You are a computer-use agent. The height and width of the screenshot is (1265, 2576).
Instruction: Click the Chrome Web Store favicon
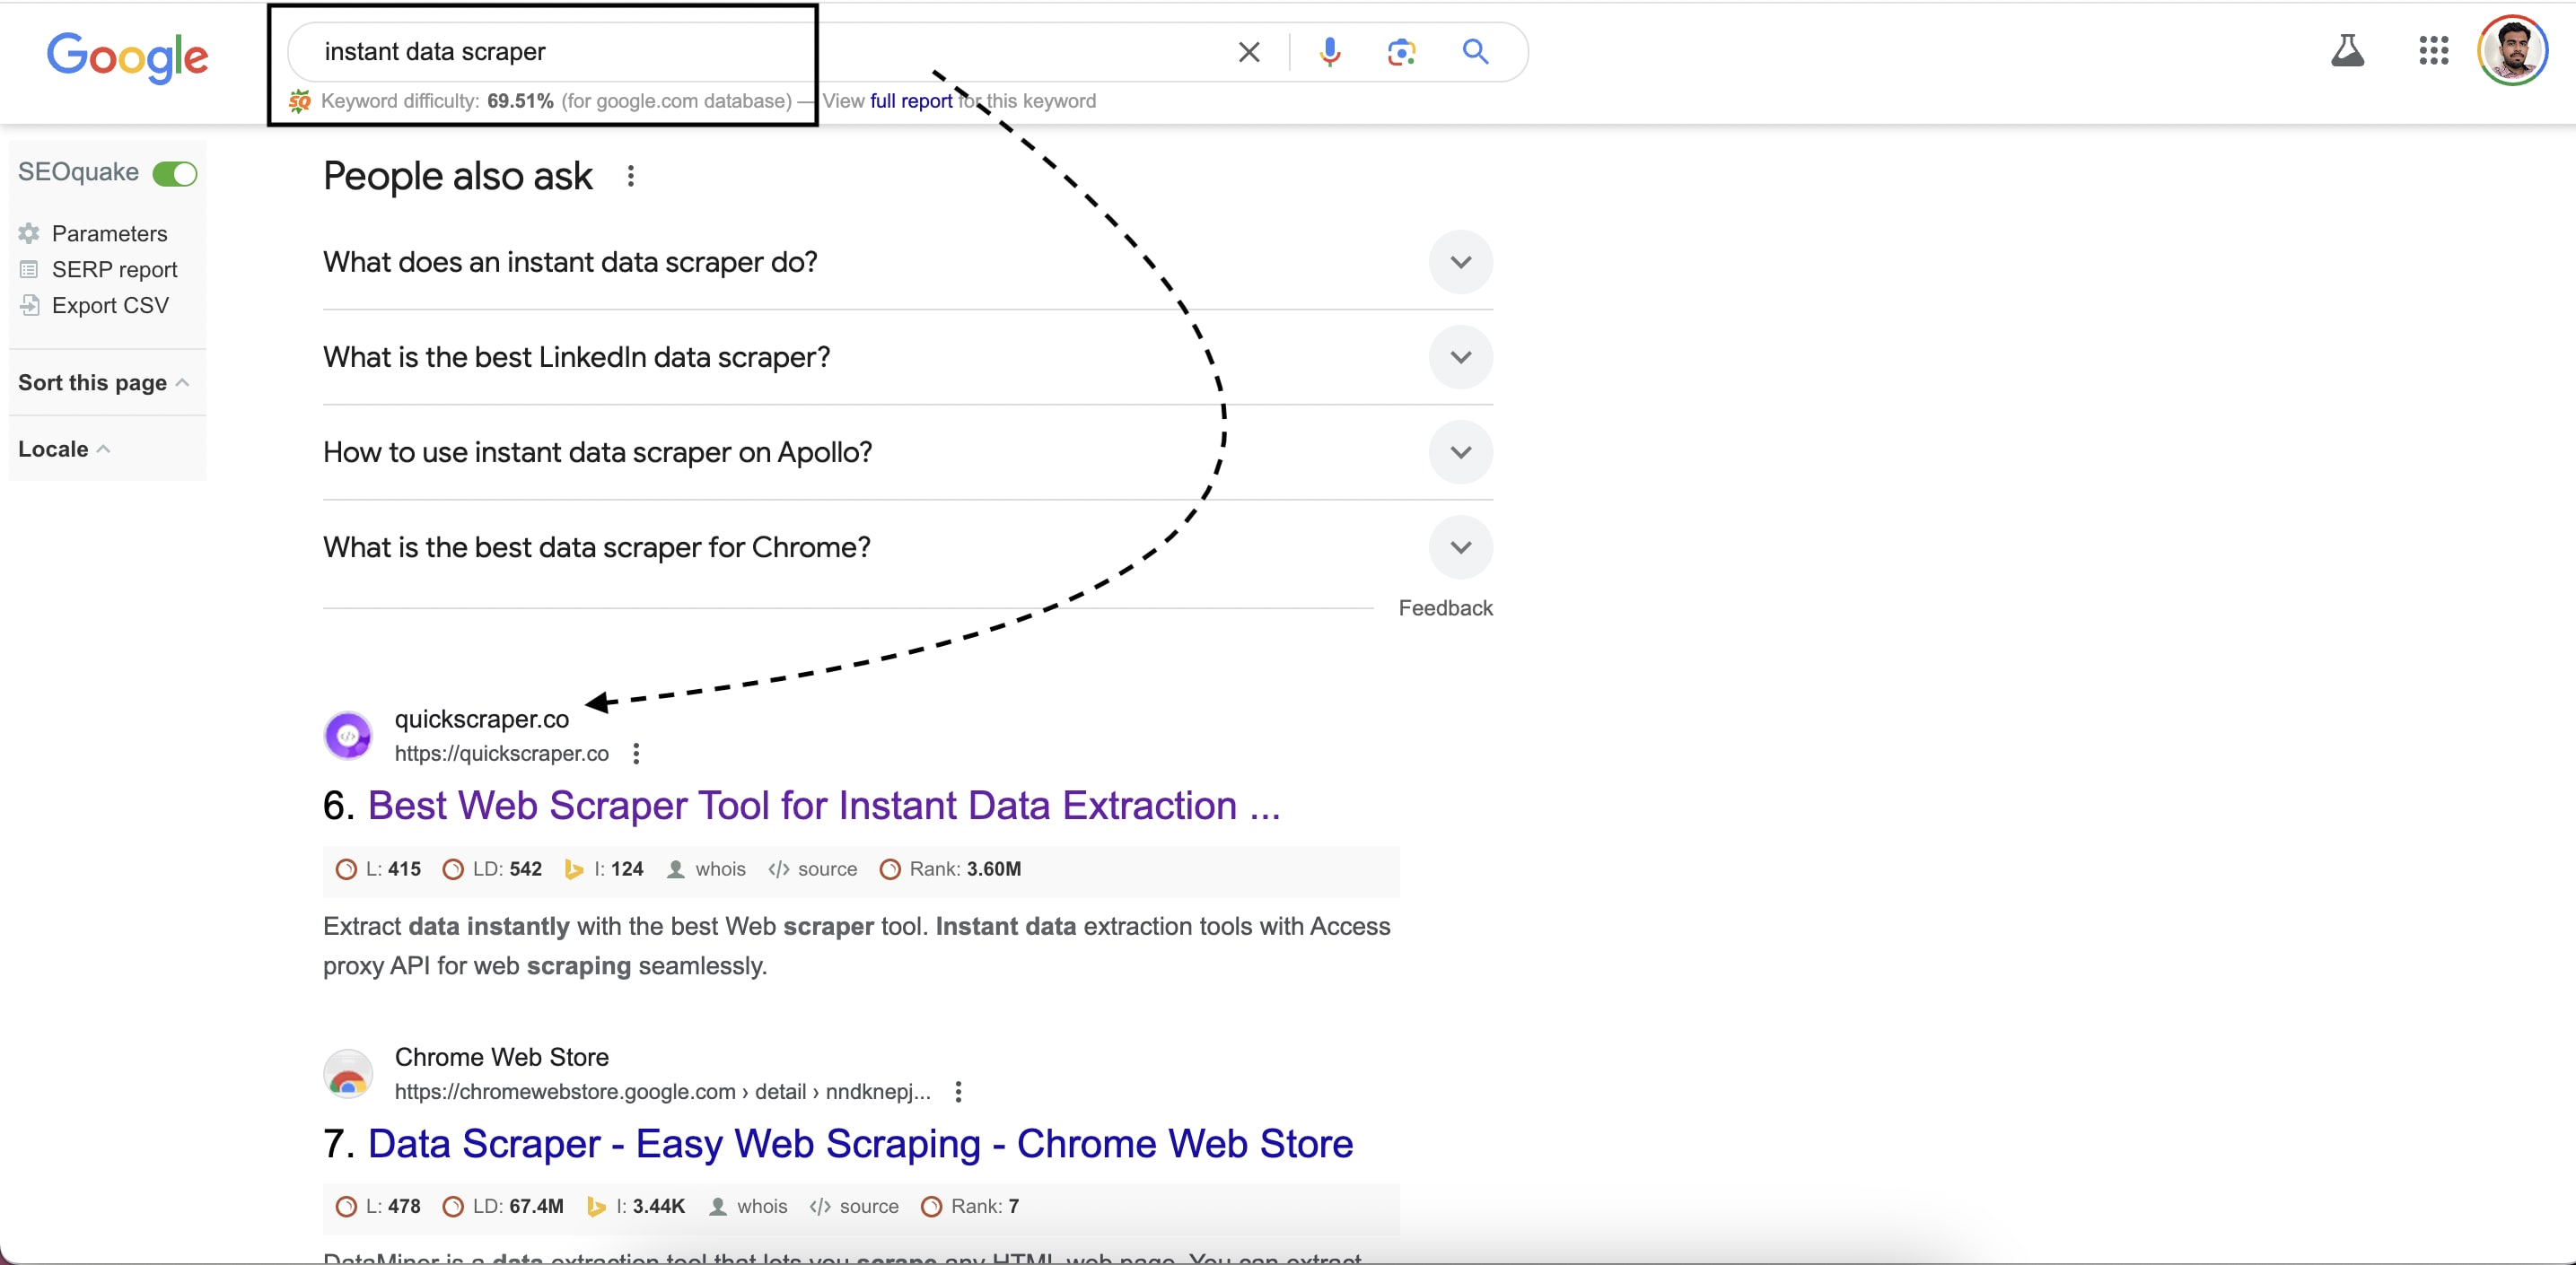click(x=348, y=1074)
